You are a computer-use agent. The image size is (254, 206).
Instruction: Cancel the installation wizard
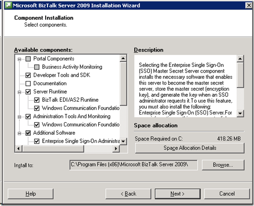[227, 194]
